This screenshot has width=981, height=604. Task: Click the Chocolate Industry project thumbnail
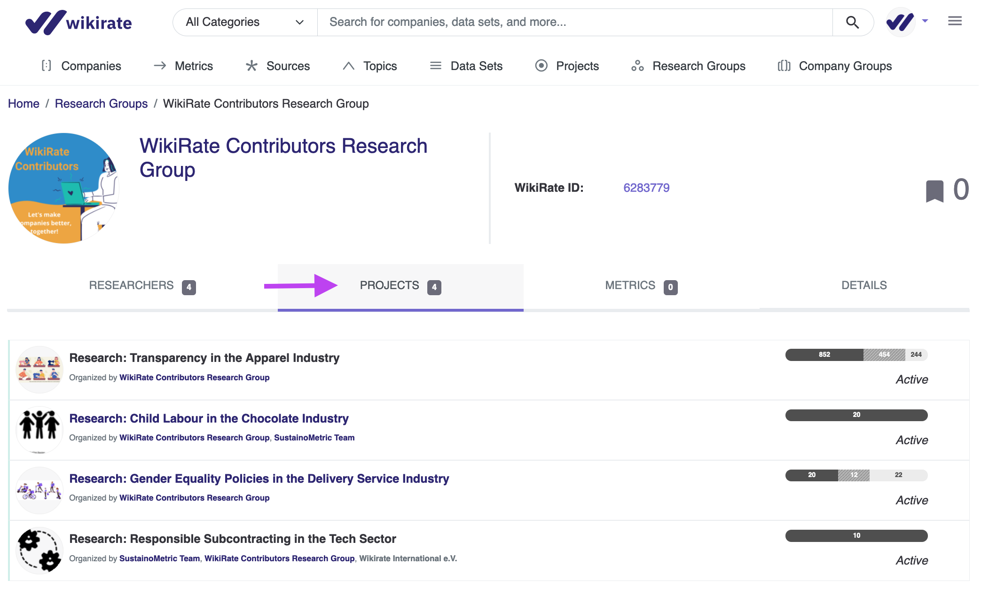pos(39,430)
